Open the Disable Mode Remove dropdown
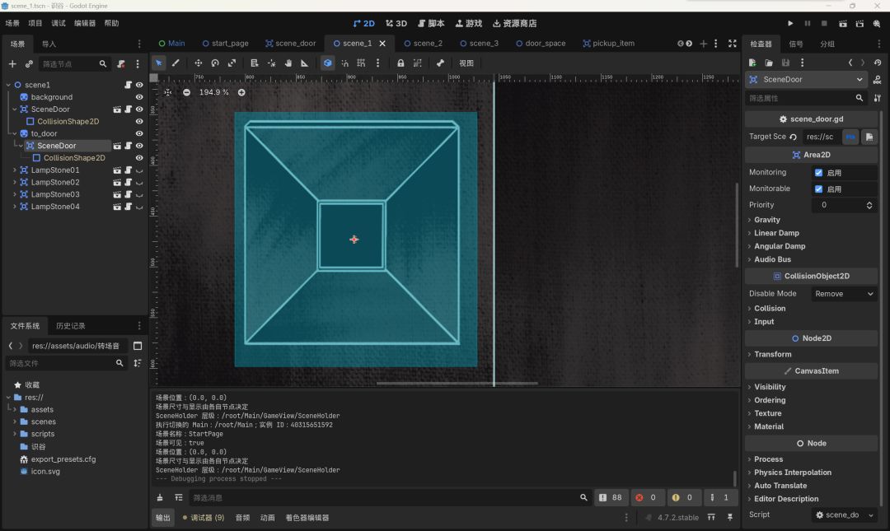Image resolution: width=890 pixels, height=531 pixels. point(844,294)
